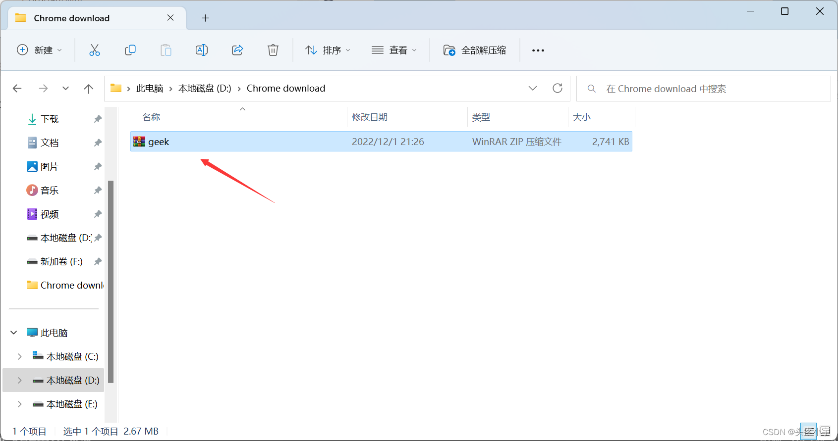Click the pin icon beside 音乐

click(x=98, y=191)
